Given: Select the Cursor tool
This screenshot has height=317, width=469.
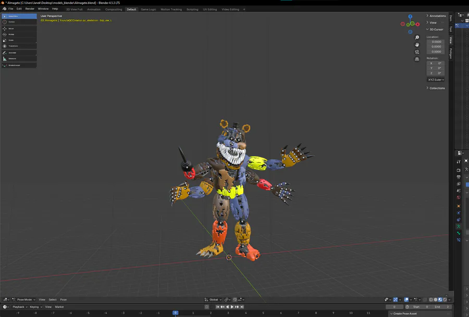Looking at the screenshot, I should tap(19, 22).
